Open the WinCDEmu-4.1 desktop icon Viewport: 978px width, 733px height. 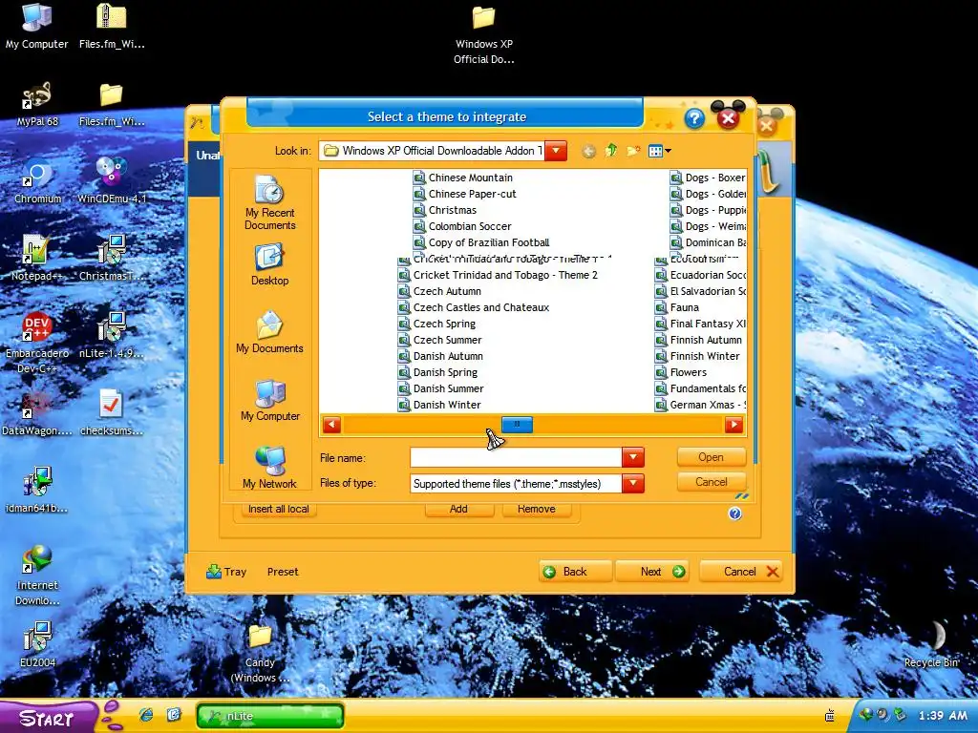pyautogui.click(x=112, y=180)
